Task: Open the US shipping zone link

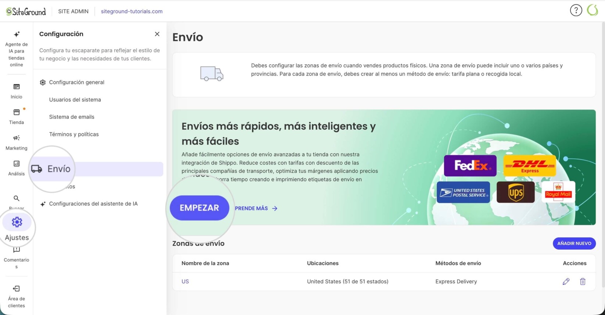Action: 185,282
